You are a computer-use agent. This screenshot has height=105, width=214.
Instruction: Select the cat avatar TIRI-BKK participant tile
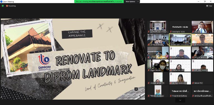[x=158, y=91]
